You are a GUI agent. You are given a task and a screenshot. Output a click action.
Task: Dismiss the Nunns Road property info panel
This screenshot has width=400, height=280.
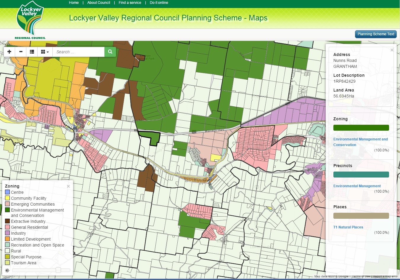(392, 50)
